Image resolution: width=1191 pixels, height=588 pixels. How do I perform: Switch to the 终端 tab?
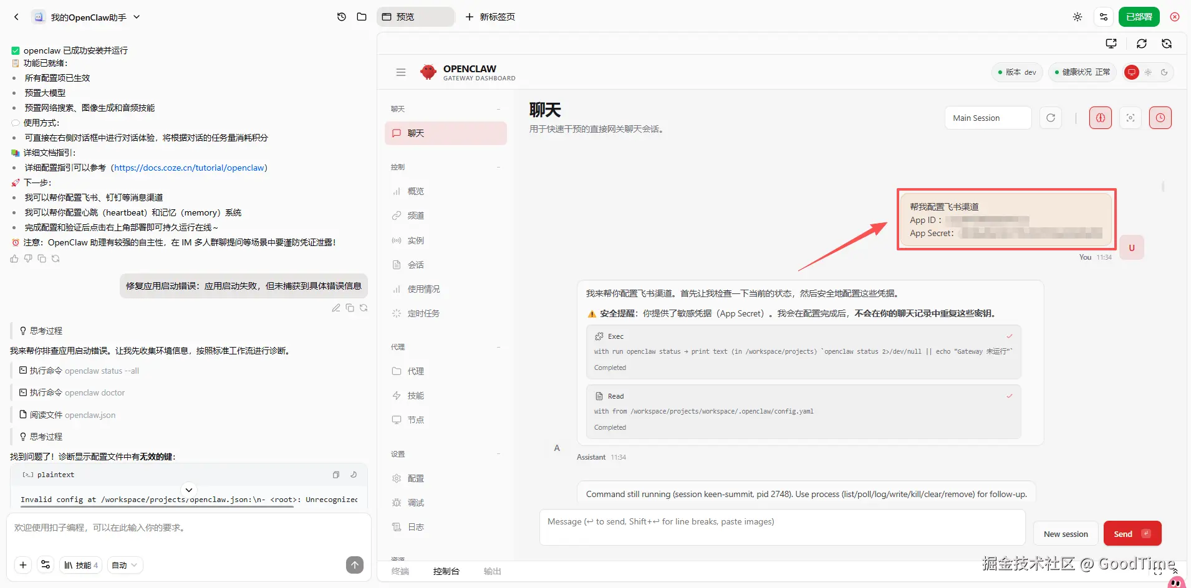[400, 571]
